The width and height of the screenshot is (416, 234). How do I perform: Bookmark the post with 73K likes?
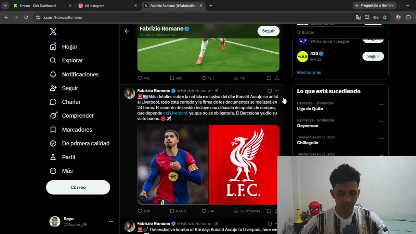[268, 211]
